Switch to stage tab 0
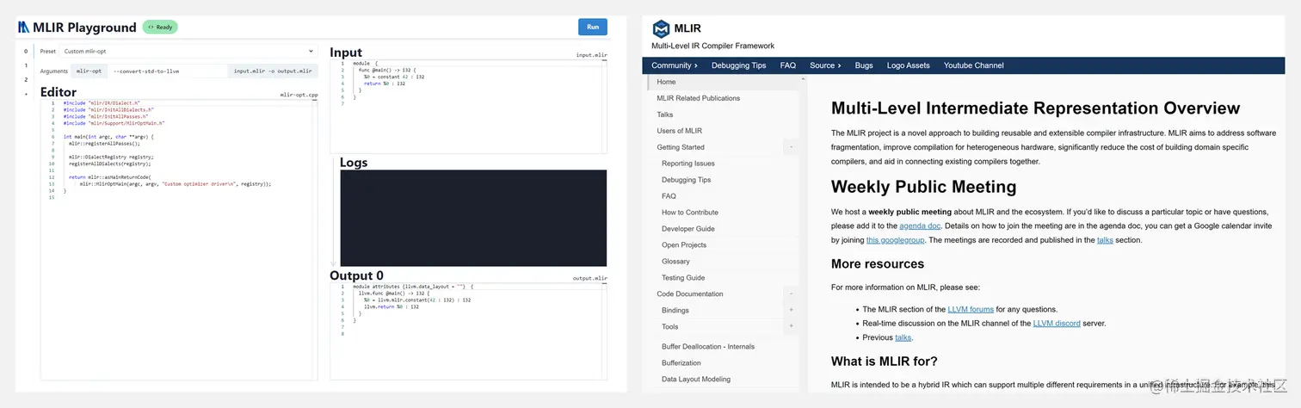Viewport: 1301px width, 408px height. [26, 51]
